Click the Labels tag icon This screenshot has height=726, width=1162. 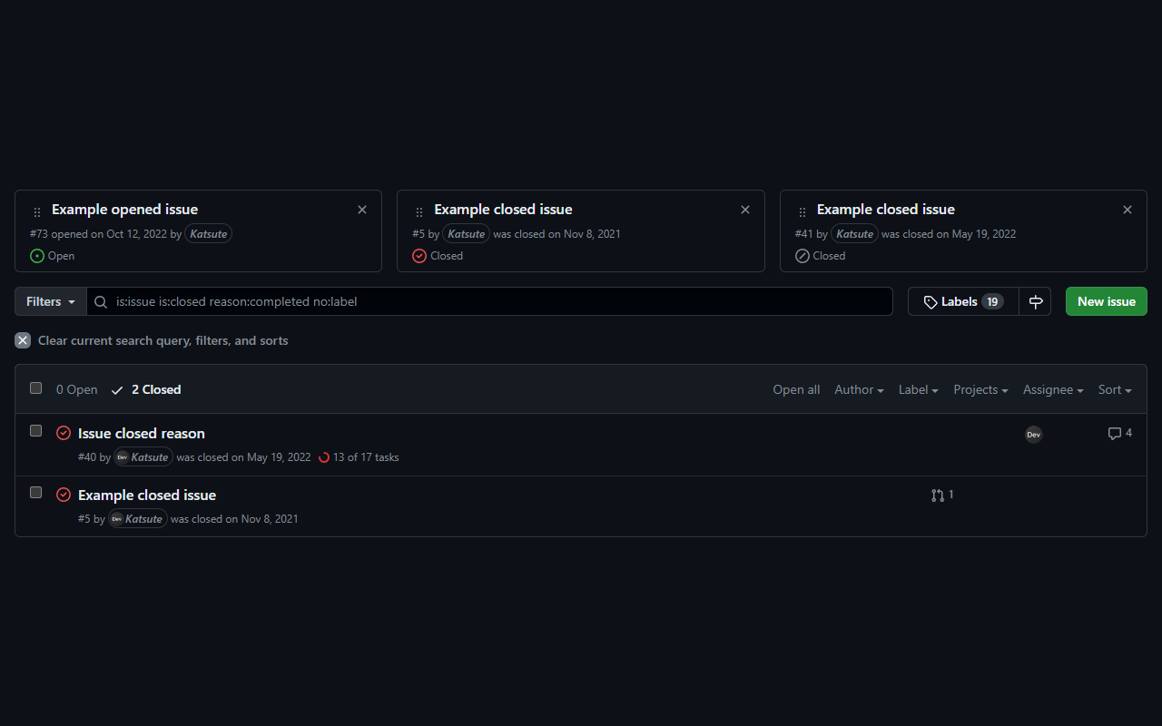click(x=931, y=301)
